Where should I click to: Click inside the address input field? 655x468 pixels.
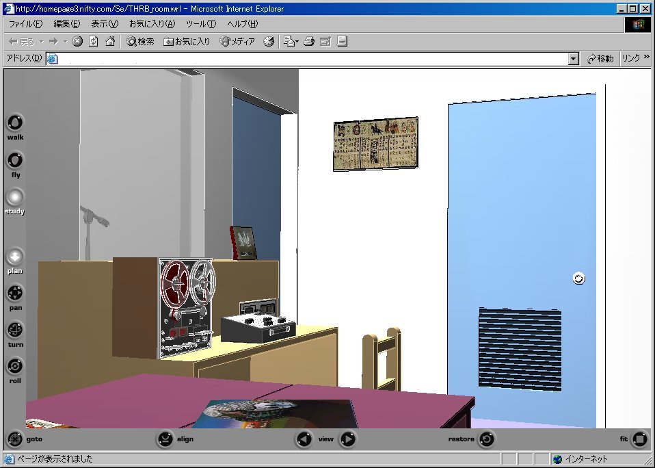point(308,59)
